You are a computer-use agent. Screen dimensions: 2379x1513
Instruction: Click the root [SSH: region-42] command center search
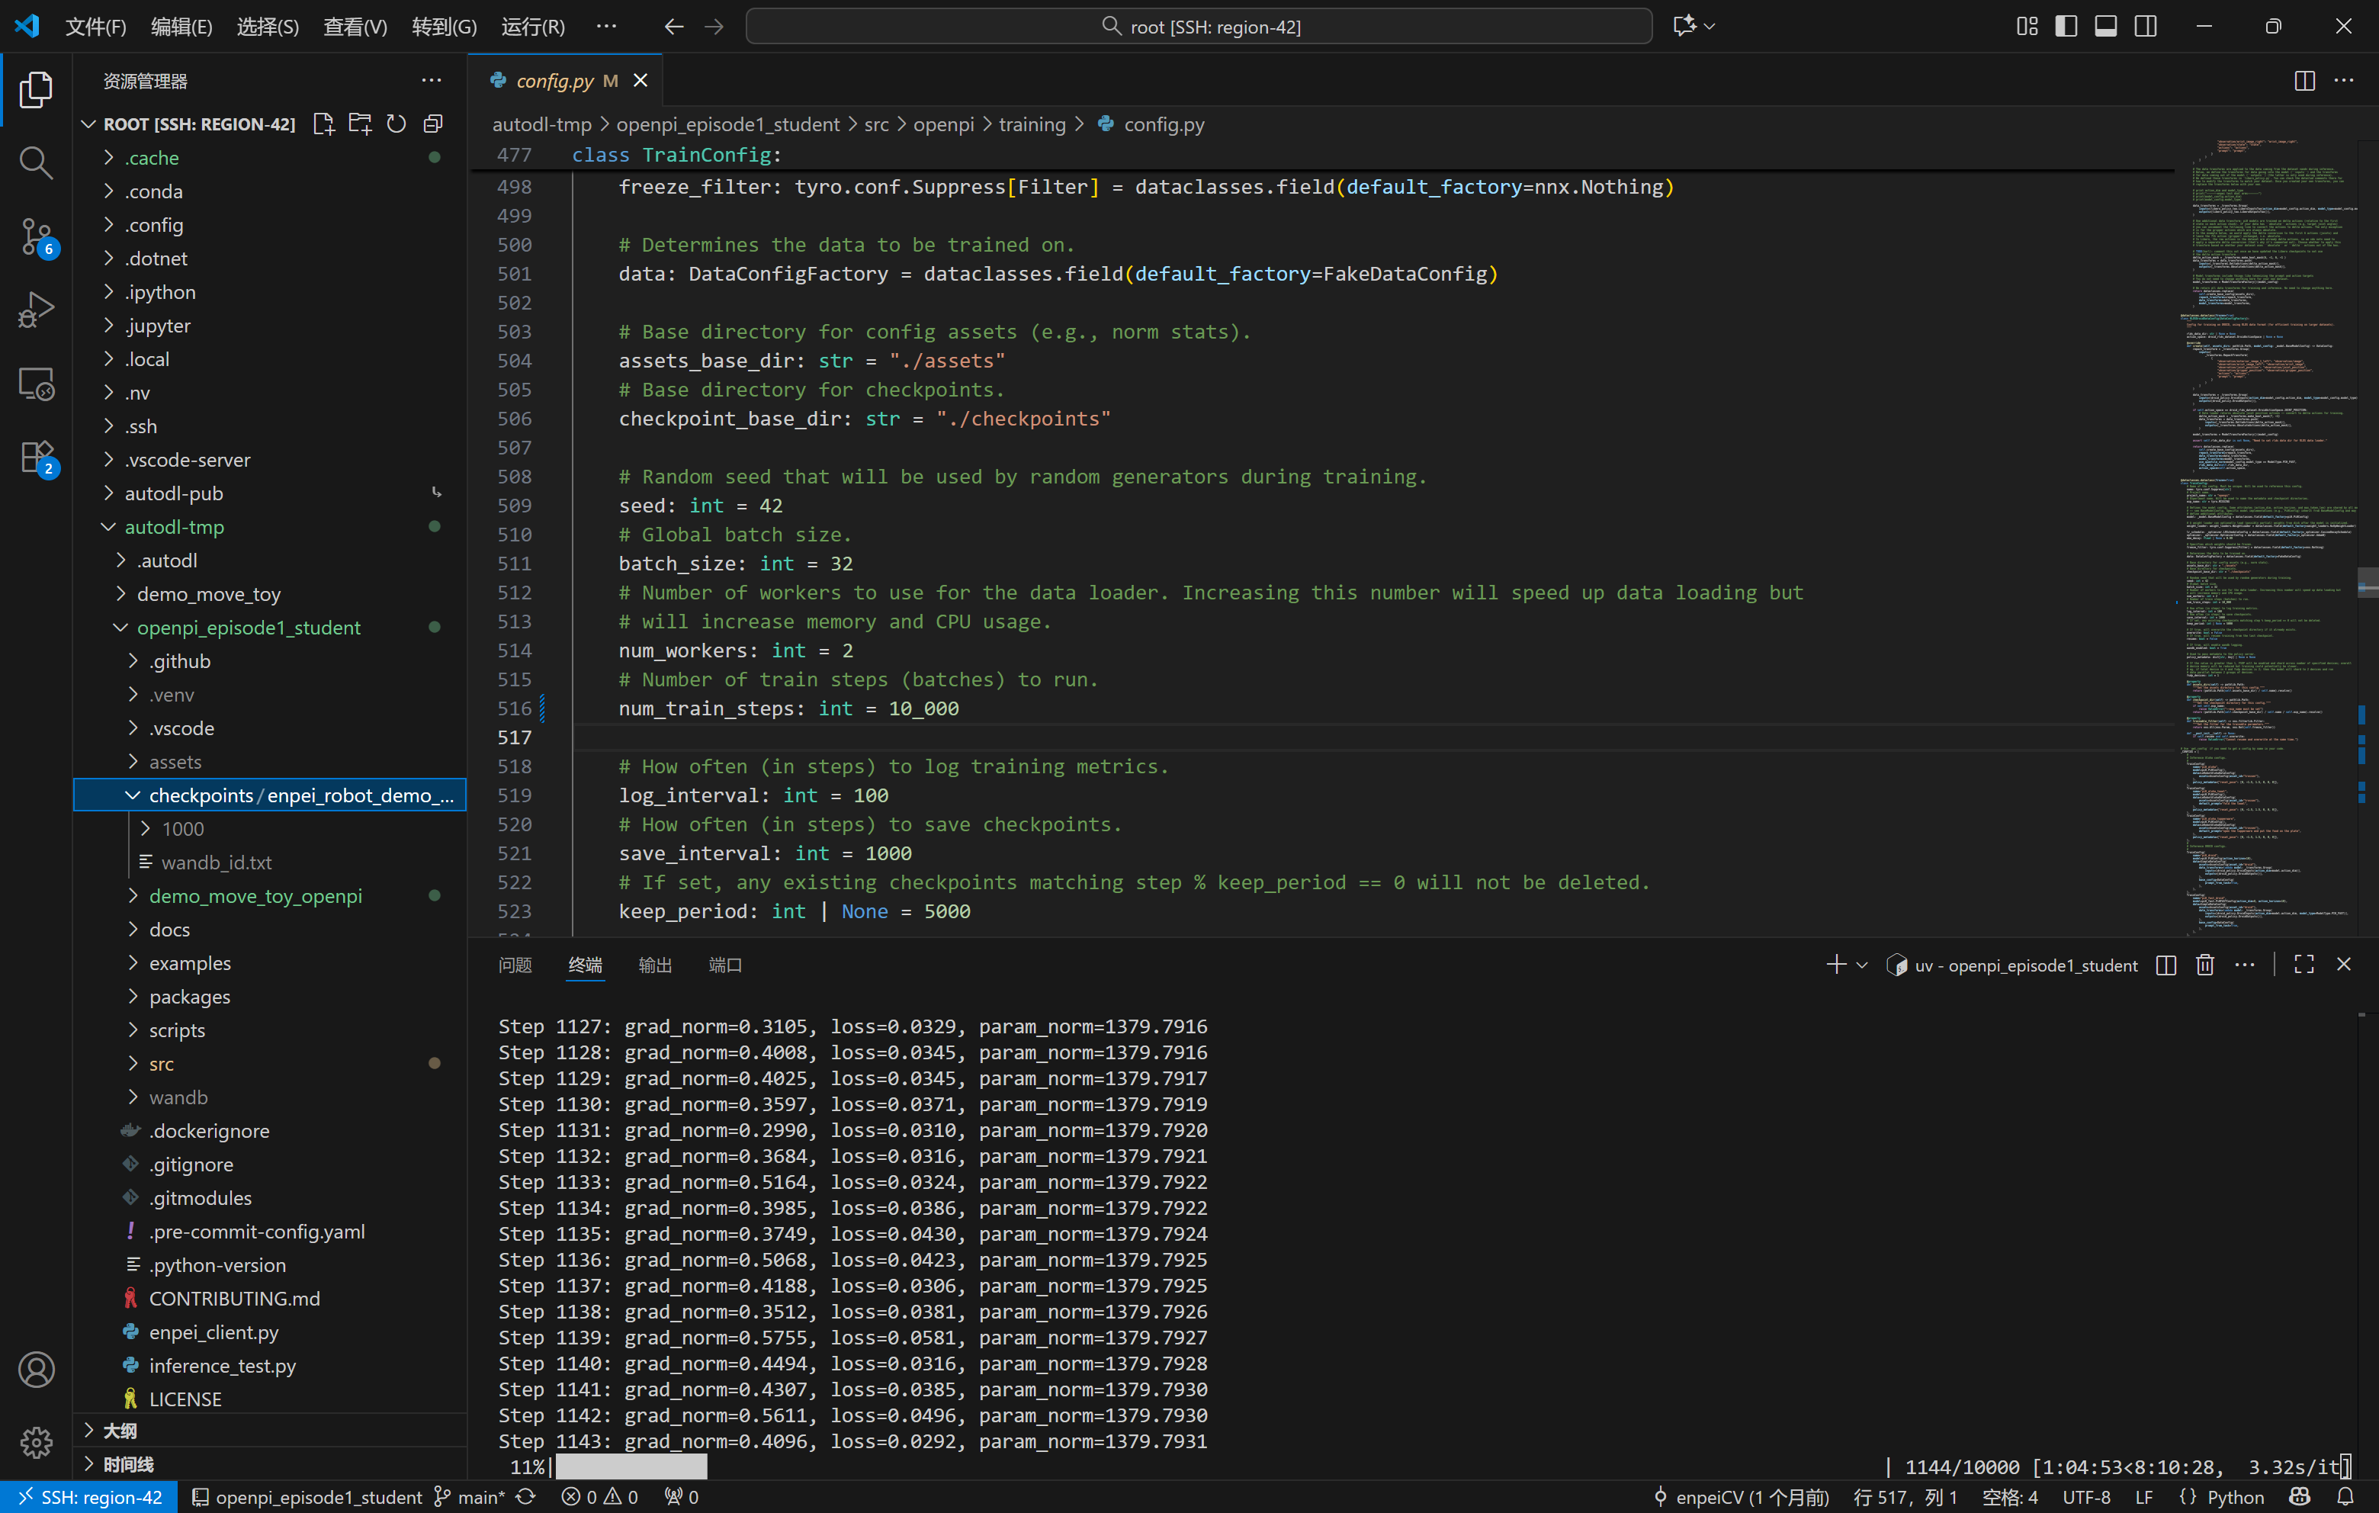click(1199, 27)
